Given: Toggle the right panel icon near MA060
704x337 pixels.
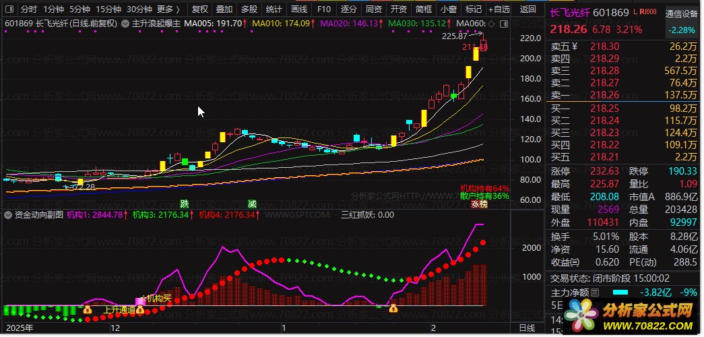Looking at the screenshot, I should click(x=504, y=24).
